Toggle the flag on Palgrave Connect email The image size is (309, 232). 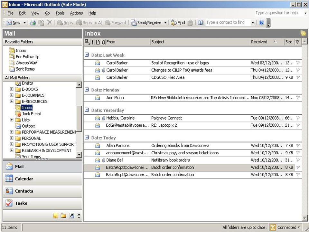[x=298, y=118]
